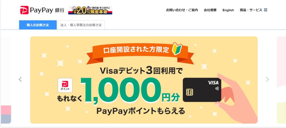Click the black Visa debit card image
Viewport: 286px width, 128px height.
click(202, 90)
